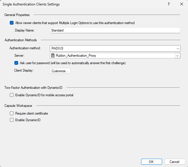Click the server icon beside Rublon_Authentication_Proxy
188x167 pixels.
coord(53,56)
